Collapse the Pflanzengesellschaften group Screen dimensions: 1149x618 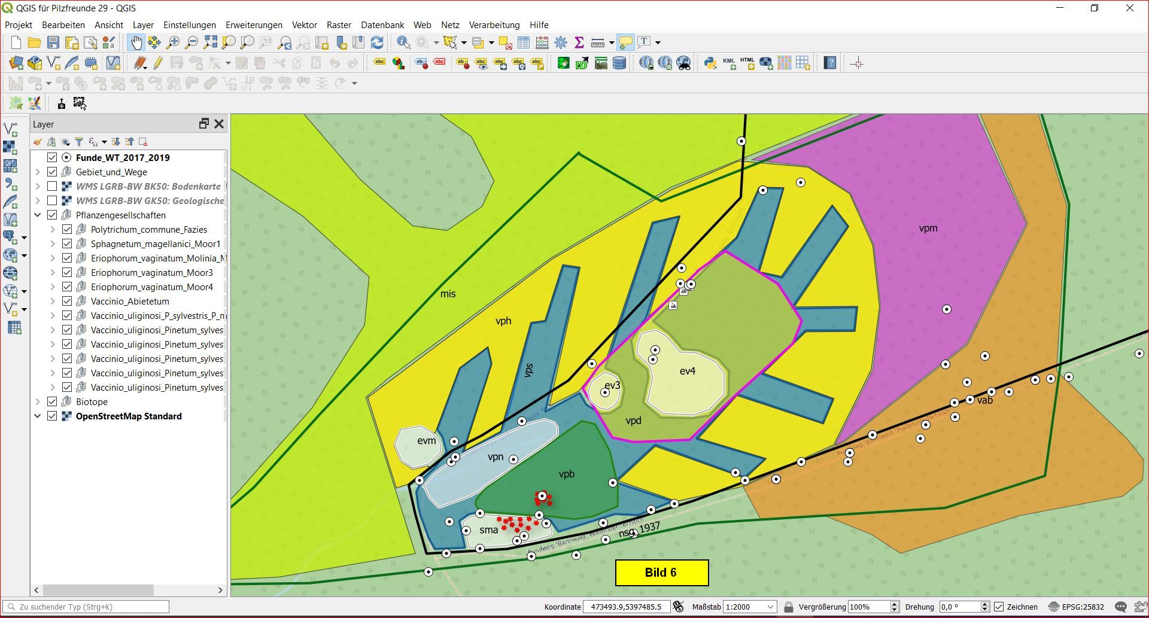[38, 215]
